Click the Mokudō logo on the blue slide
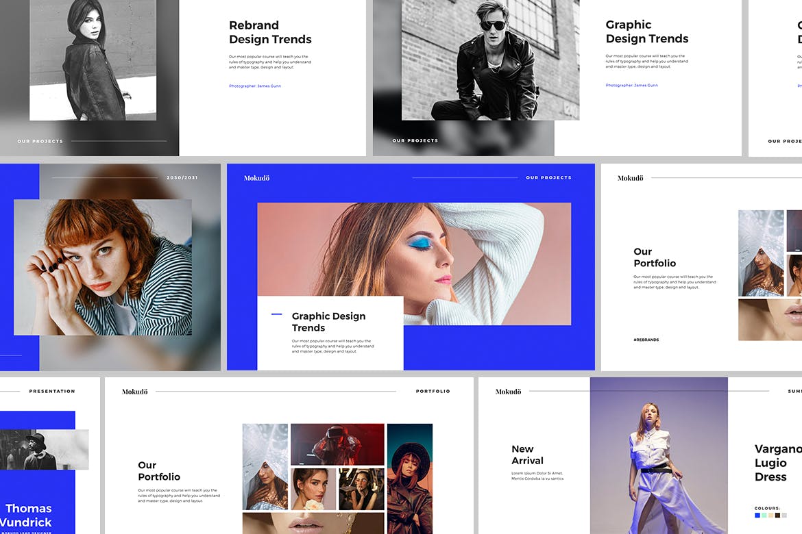This screenshot has height=534, width=802. [x=257, y=178]
